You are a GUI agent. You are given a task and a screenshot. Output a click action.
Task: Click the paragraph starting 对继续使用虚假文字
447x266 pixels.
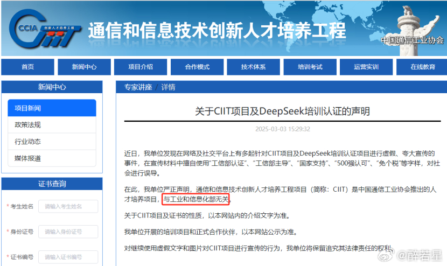click(259, 248)
